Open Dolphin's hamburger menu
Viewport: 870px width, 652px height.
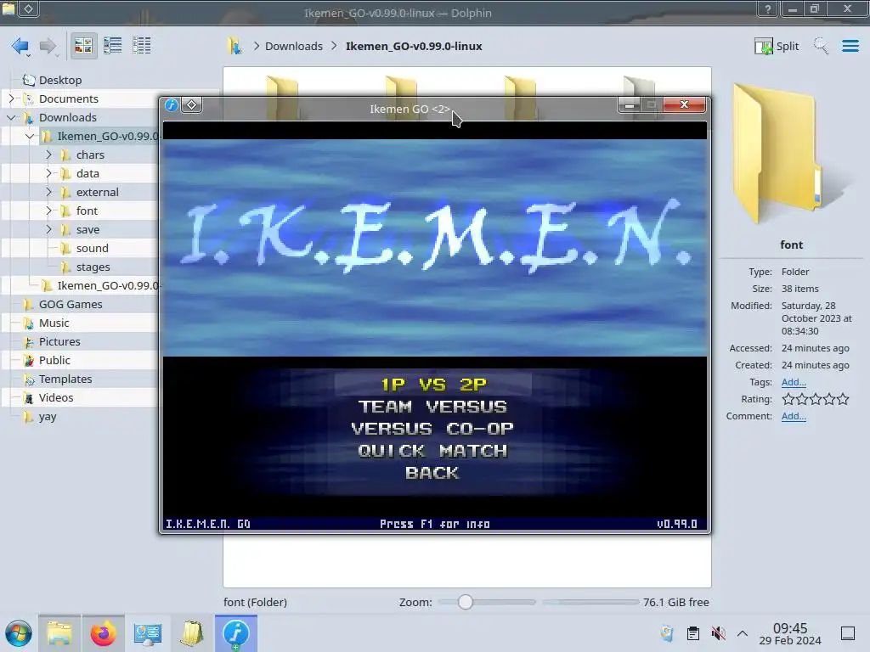click(x=850, y=46)
